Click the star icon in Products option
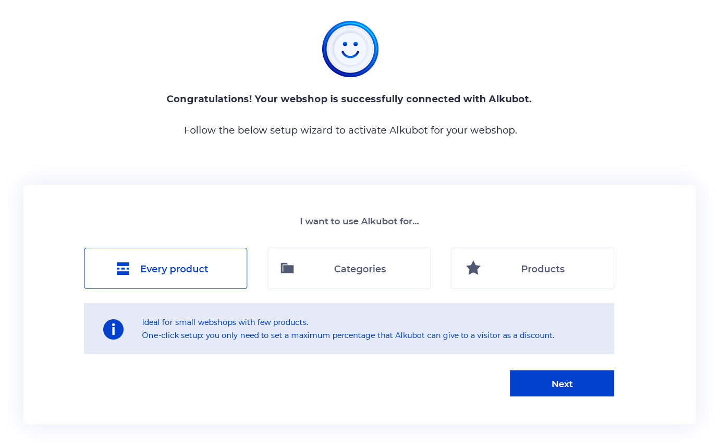 tap(473, 268)
